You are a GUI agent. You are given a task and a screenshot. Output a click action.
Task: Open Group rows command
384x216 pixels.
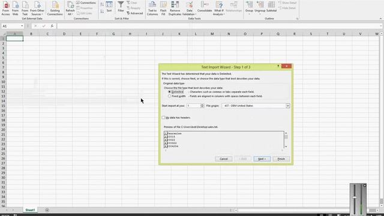pos(249,7)
